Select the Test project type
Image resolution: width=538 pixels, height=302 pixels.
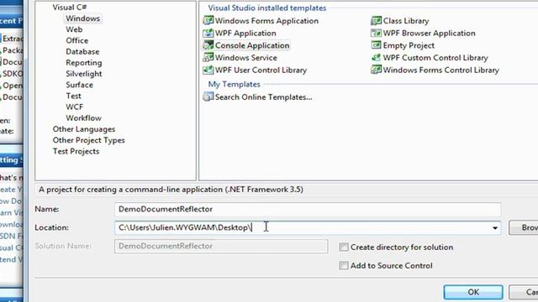tap(73, 96)
